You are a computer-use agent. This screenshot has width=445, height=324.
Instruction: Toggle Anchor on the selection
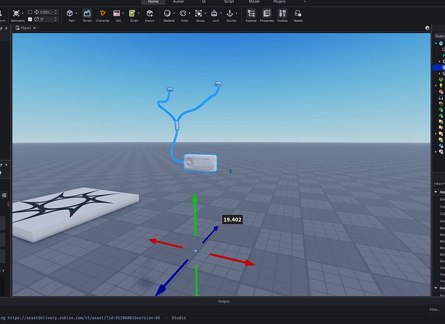[230, 13]
